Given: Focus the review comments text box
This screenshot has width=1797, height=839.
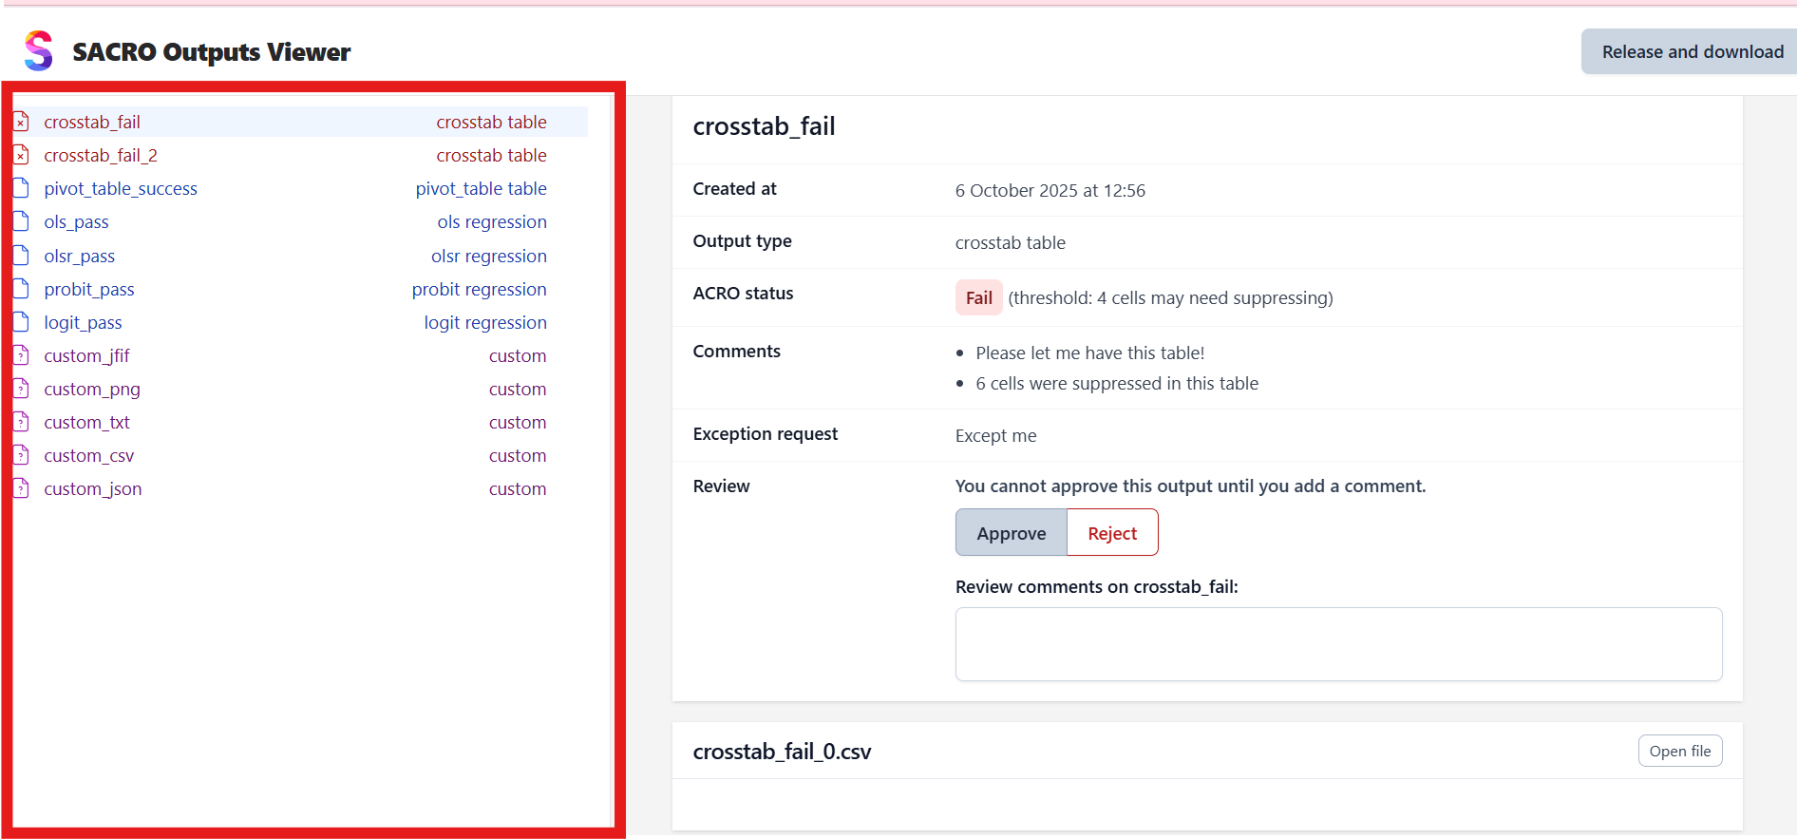Looking at the screenshot, I should tap(1337, 644).
